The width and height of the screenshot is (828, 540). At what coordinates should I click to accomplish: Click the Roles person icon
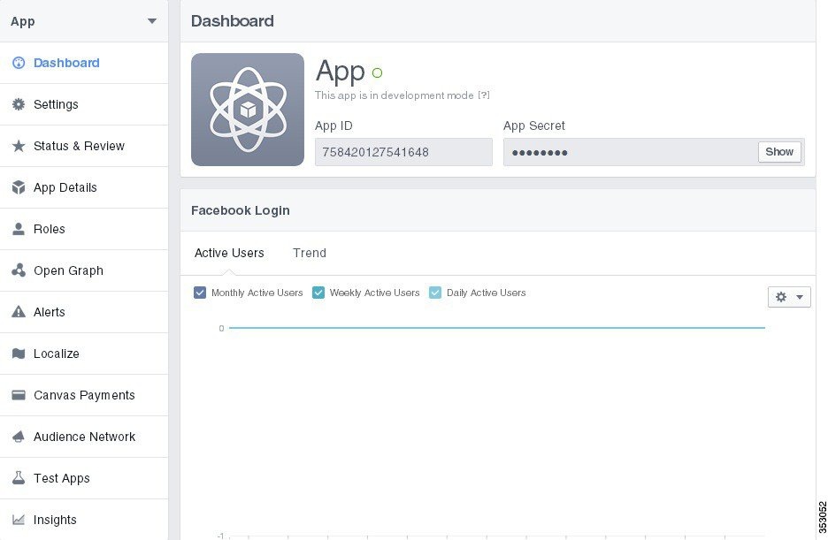tap(19, 229)
